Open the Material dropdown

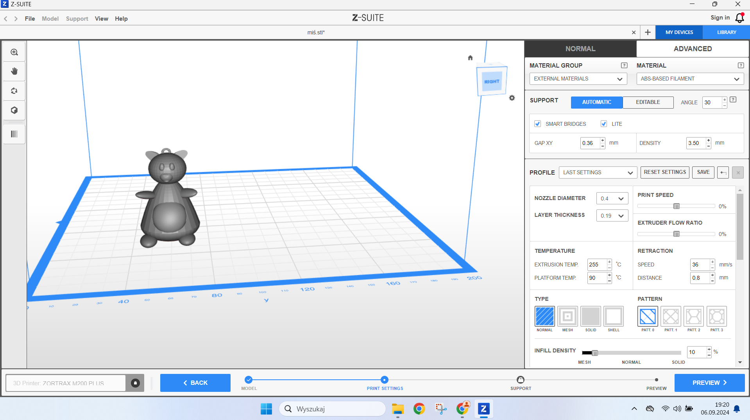click(x=690, y=79)
